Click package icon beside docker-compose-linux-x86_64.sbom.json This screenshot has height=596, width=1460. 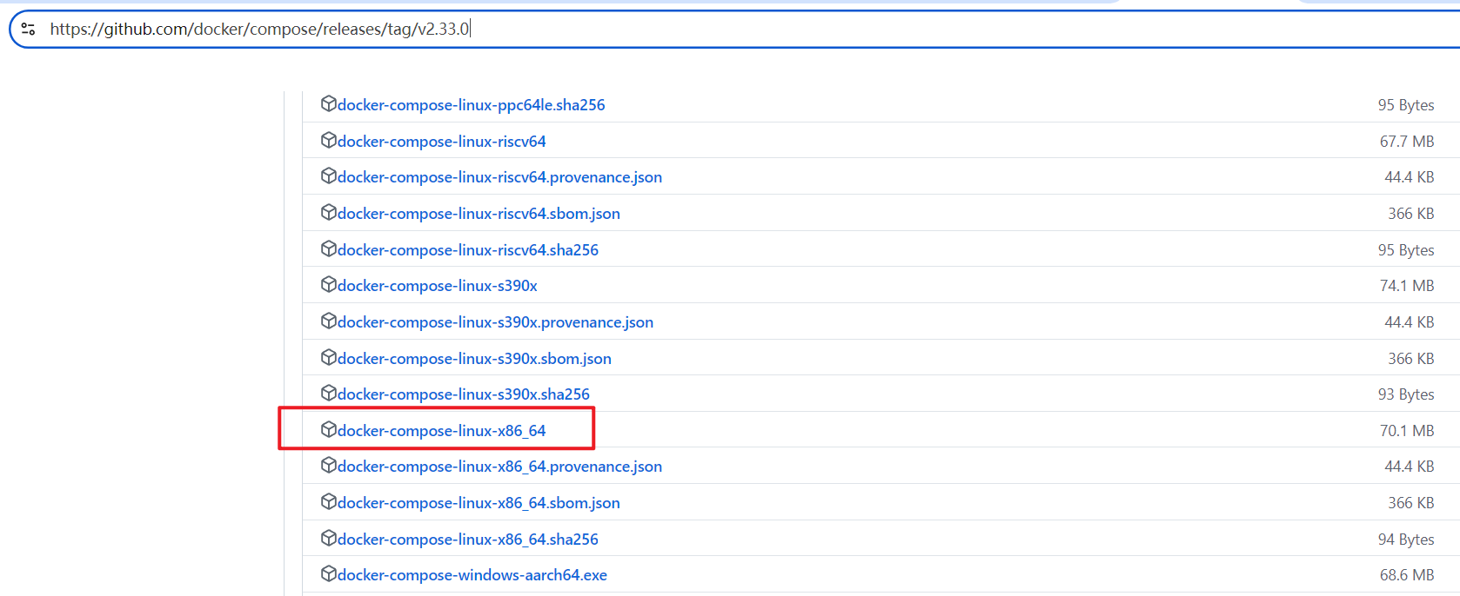(329, 501)
